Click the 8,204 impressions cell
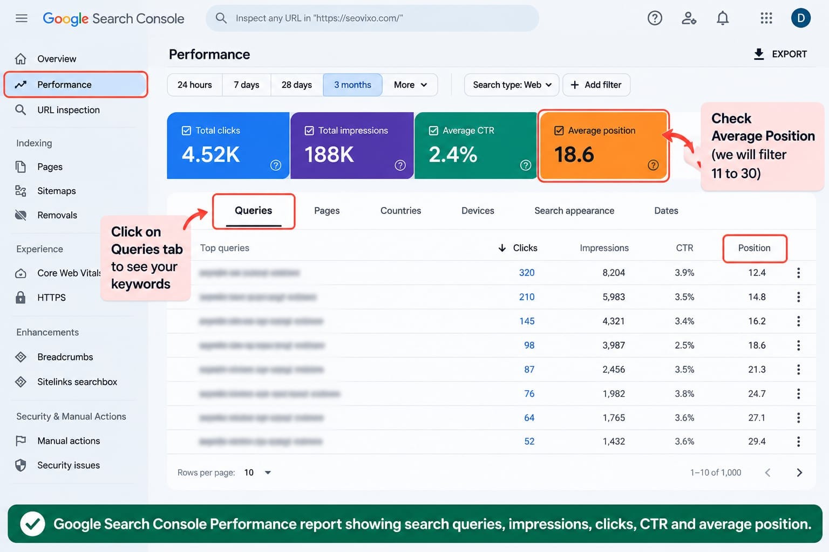 tap(614, 273)
